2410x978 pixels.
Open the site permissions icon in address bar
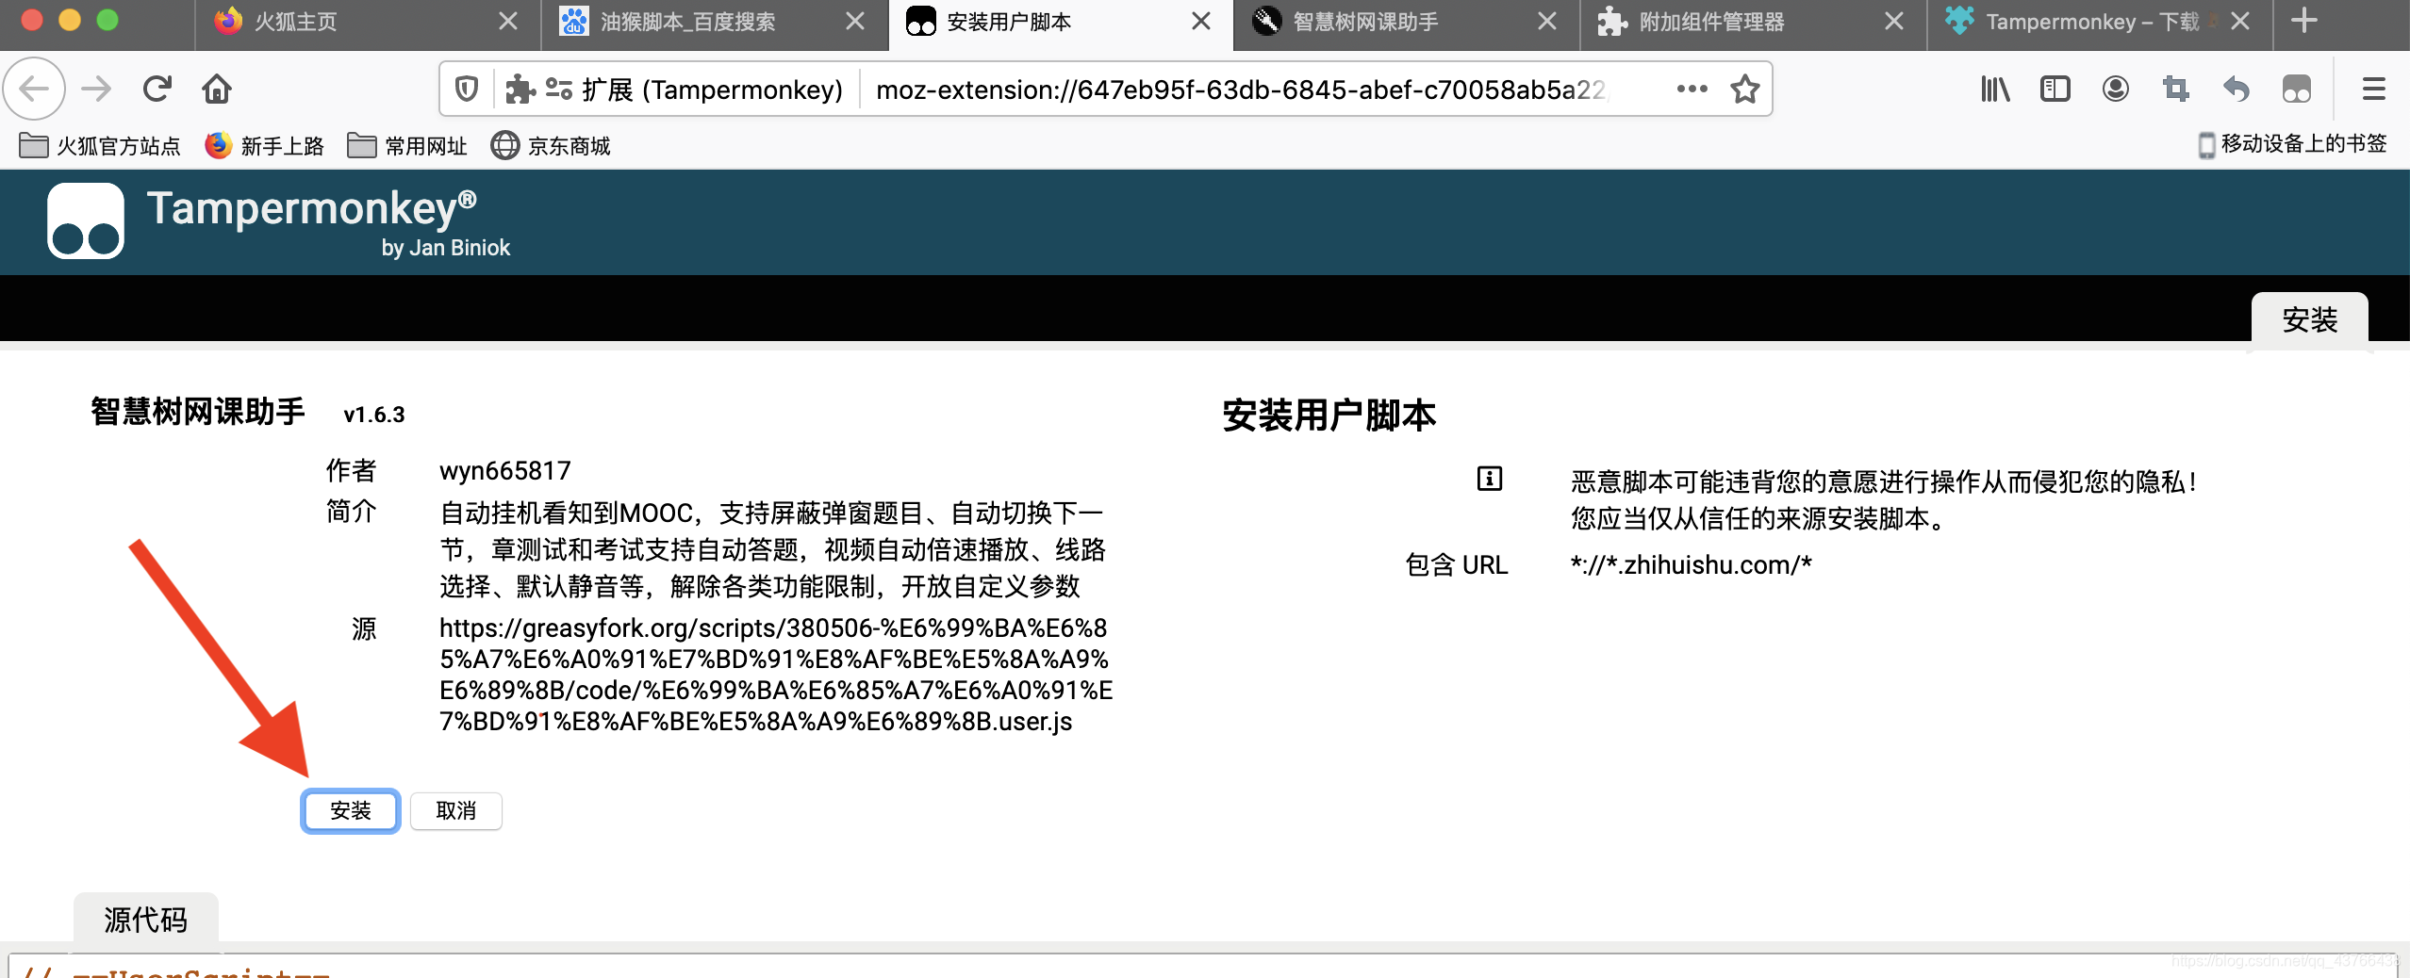pyautogui.click(x=559, y=90)
